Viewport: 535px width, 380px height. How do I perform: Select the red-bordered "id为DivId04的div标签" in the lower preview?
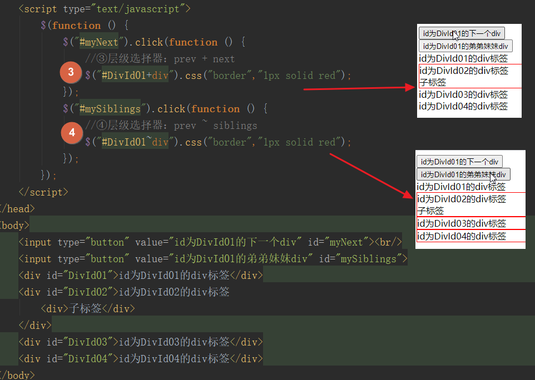click(471, 236)
